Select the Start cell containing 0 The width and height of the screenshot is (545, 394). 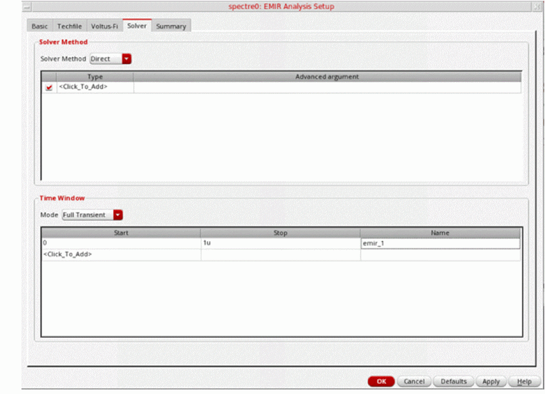[x=121, y=243]
